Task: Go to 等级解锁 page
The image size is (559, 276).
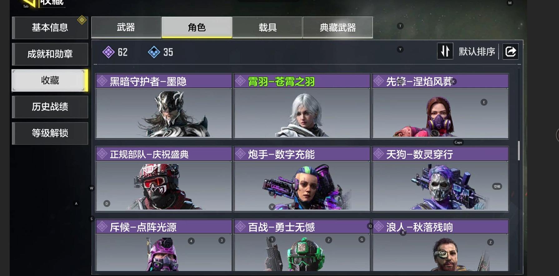Action: pos(50,133)
